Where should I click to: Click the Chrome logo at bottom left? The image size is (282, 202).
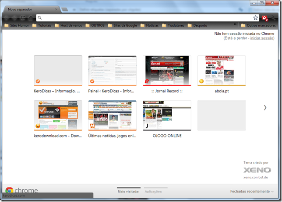point(21,190)
